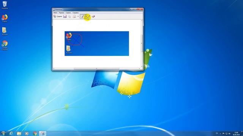
Task: Click the taskbar clock and date
Action: [236, 133]
